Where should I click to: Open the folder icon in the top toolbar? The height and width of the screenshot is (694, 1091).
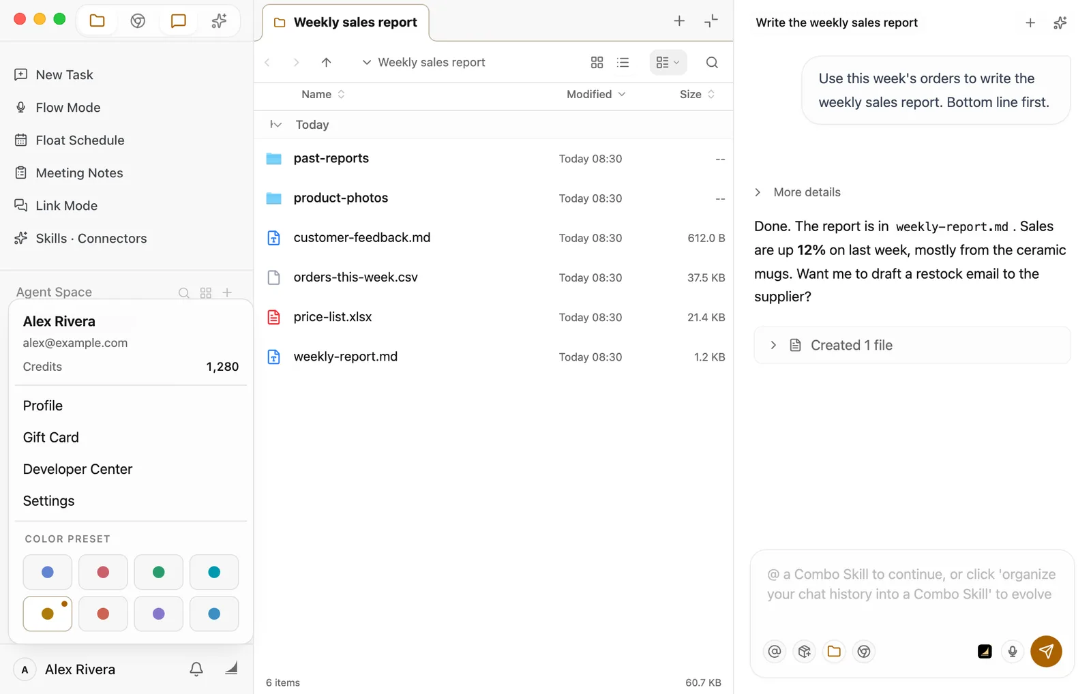point(98,21)
